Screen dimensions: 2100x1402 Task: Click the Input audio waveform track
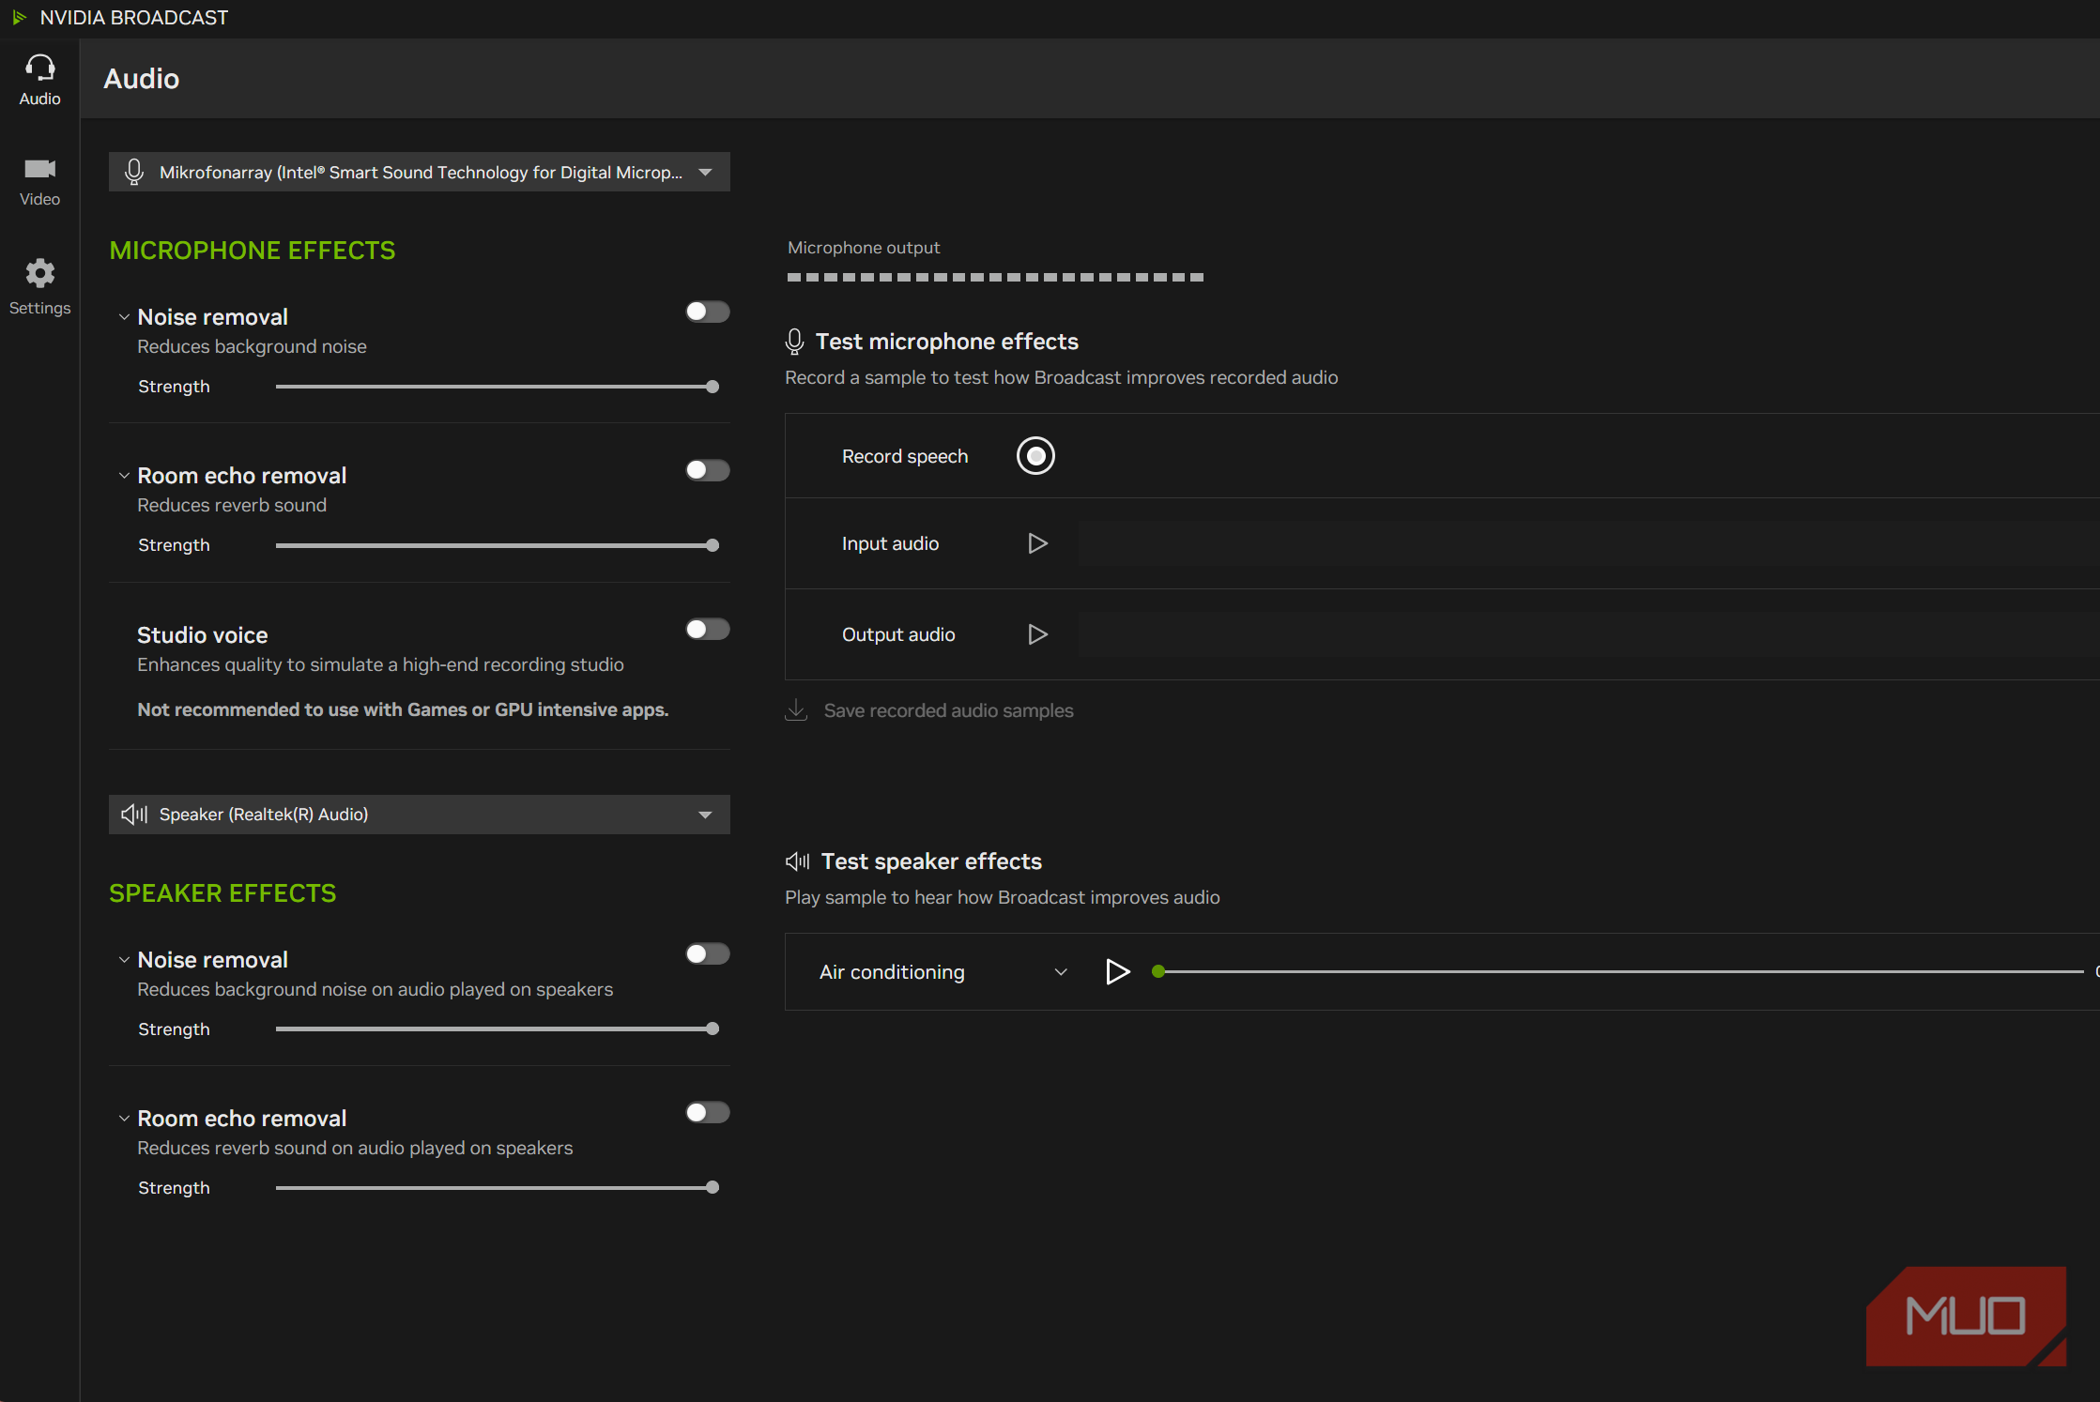tap(1588, 543)
